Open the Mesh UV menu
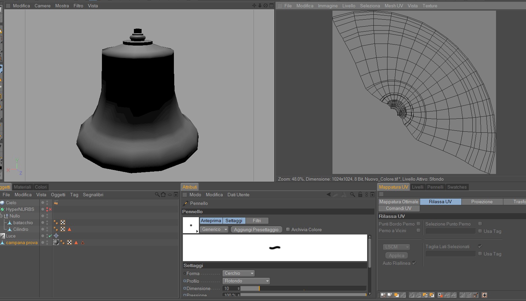This screenshot has height=301, width=526. 393,6
